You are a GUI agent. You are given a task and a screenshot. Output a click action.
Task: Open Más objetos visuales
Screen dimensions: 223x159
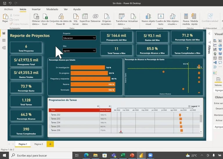(172, 19)
